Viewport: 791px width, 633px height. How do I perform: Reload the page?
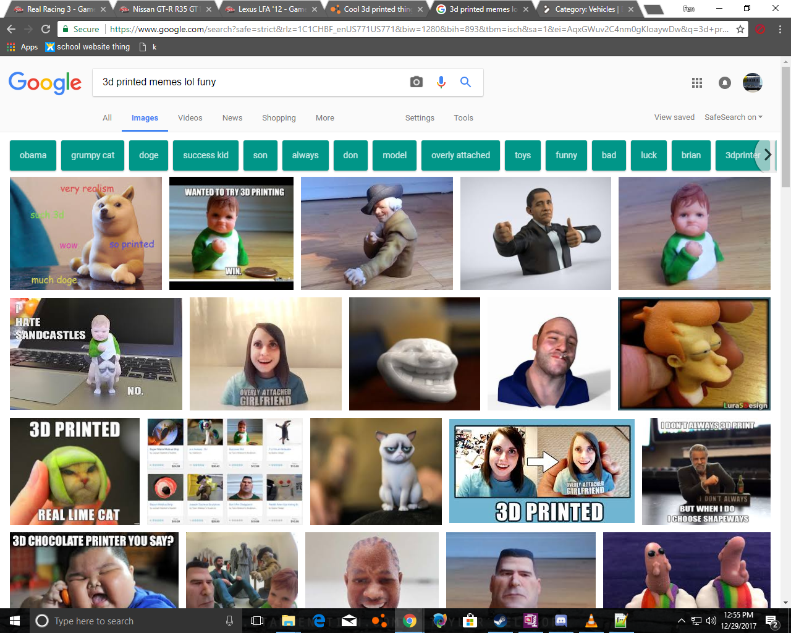click(46, 29)
